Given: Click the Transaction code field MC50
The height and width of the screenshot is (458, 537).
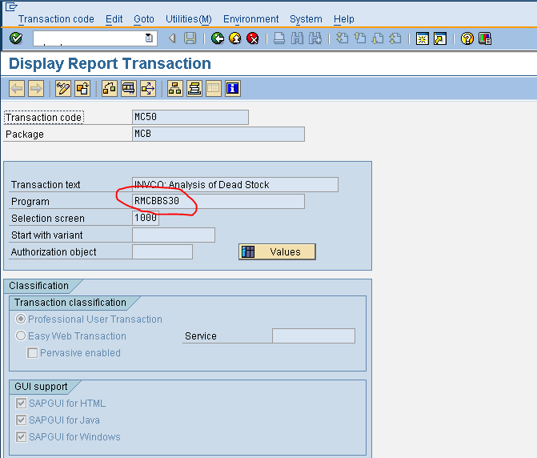Looking at the screenshot, I should pyautogui.click(x=190, y=117).
